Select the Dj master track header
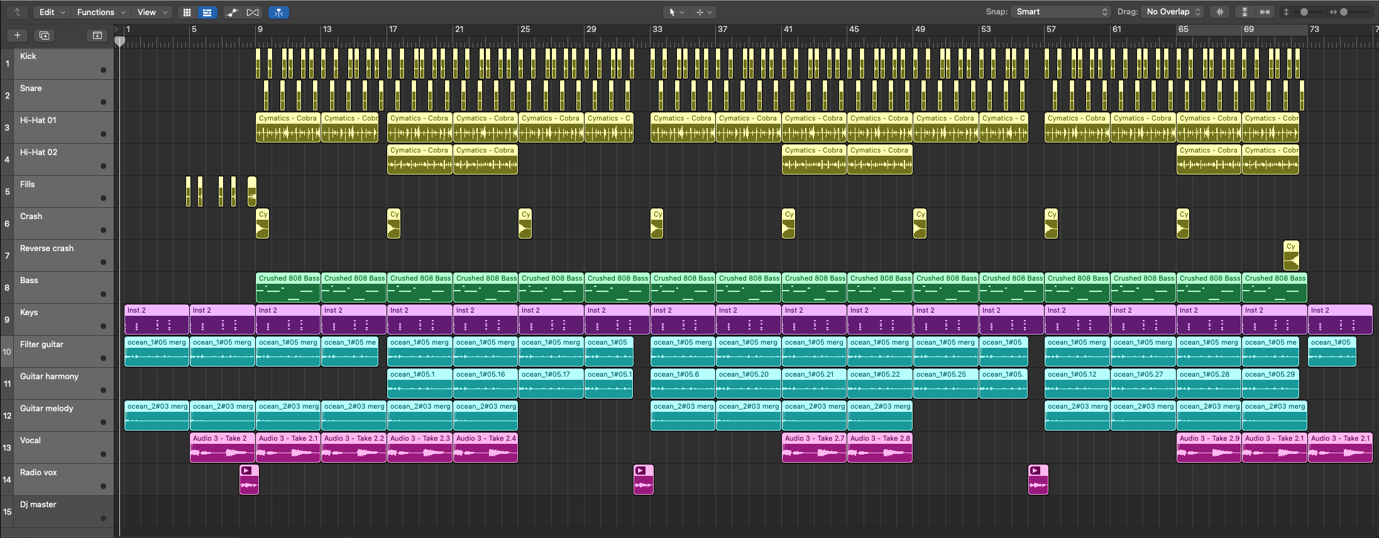The image size is (1379, 538). [57, 512]
